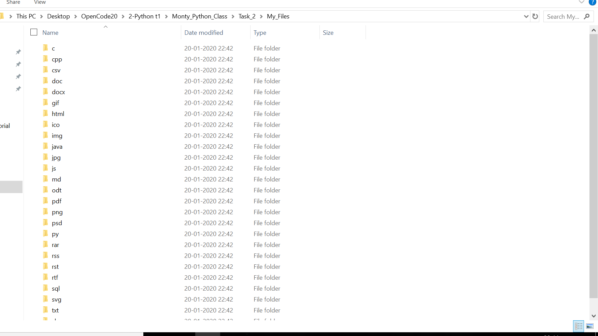Open the html folder
Viewport: 598px width, 336px height.
[58, 114]
